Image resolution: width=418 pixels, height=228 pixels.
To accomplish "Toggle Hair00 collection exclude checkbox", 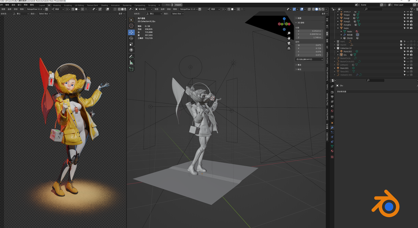I will (x=401, y=45).
